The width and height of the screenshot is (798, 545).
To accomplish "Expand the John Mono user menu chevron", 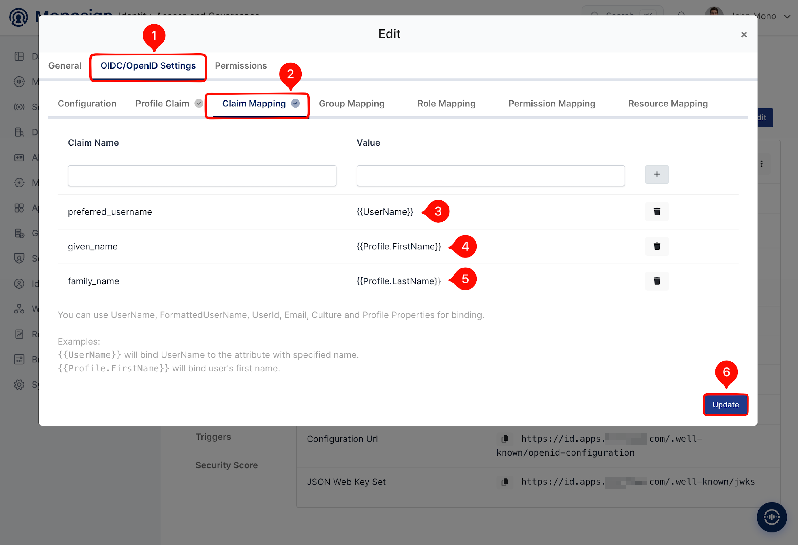I will [787, 16].
